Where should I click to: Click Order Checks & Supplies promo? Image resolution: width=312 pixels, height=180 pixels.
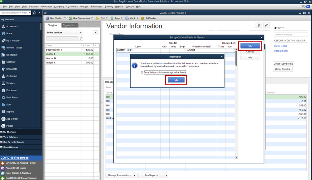click(x=18, y=173)
